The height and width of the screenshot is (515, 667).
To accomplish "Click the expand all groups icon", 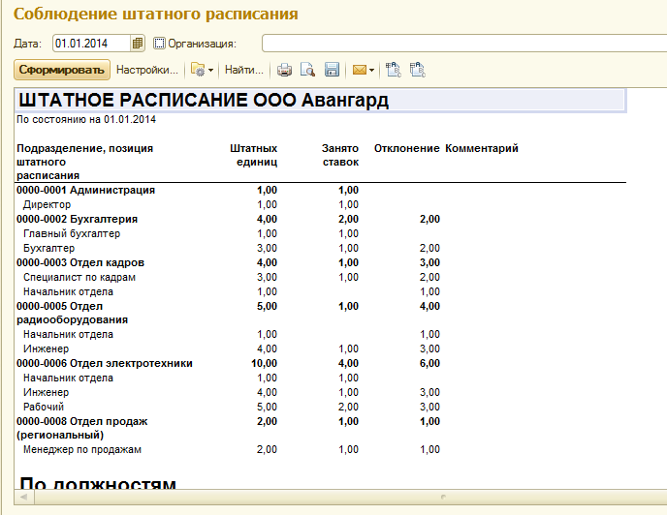I will point(394,70).
